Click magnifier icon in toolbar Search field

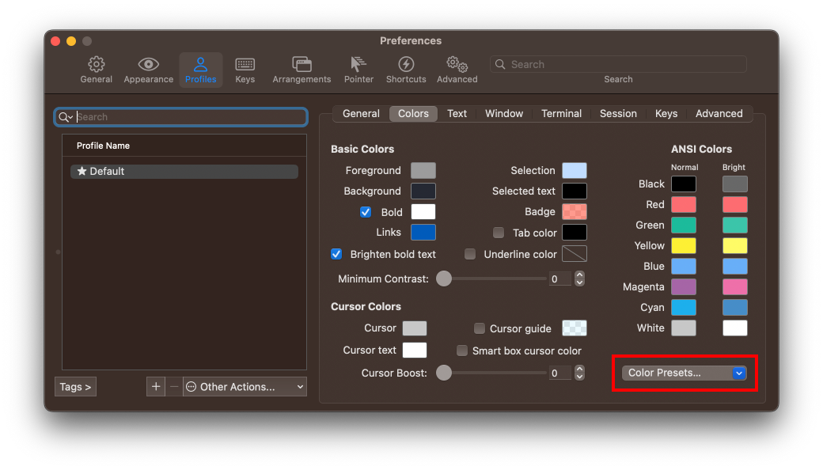pyautogui.click(x=500, y=64)
